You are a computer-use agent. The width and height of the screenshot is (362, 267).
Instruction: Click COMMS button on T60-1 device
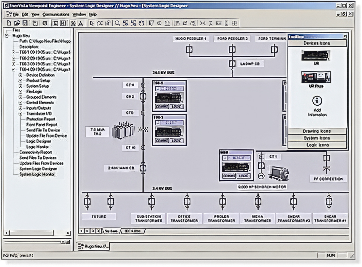(x=162, y=107)
